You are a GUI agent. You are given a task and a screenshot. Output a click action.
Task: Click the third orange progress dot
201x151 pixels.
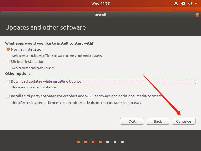click(93, 142)
